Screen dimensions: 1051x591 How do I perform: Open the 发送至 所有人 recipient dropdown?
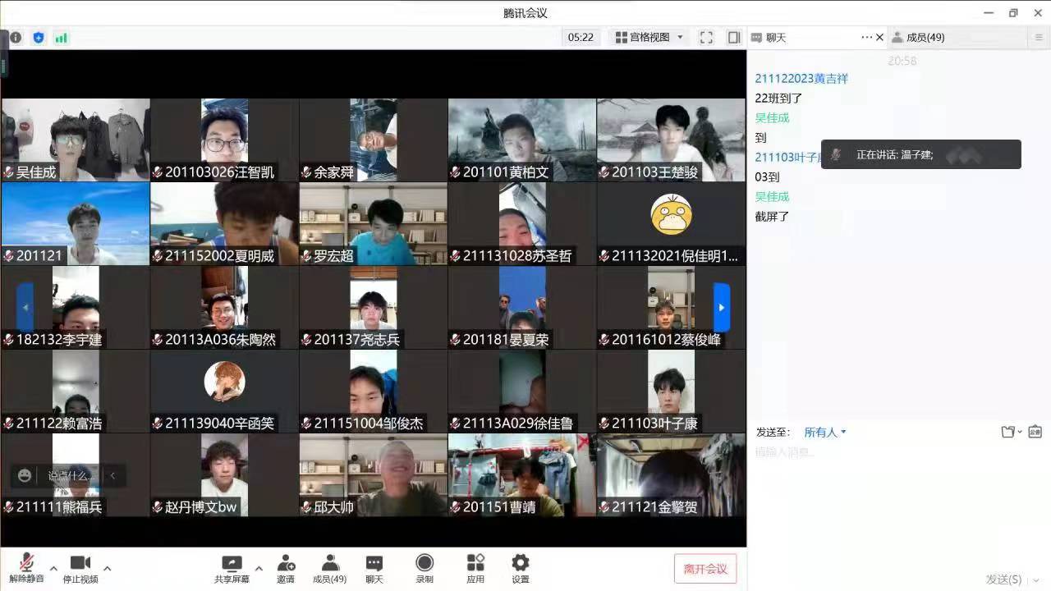(x=824, y=433)
